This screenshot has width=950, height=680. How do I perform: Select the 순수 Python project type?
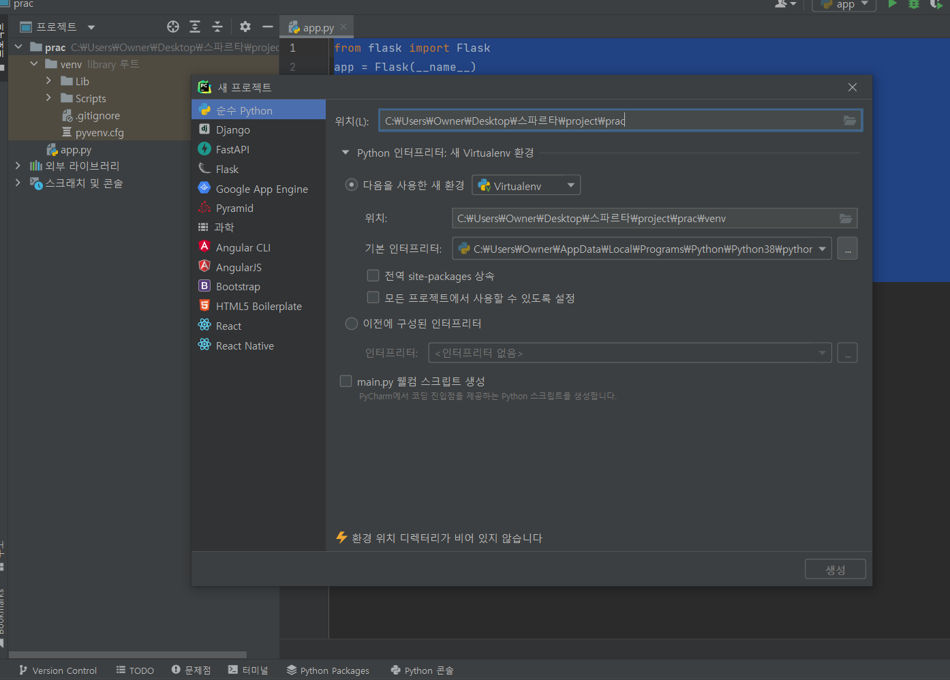(x=258, y=110)
